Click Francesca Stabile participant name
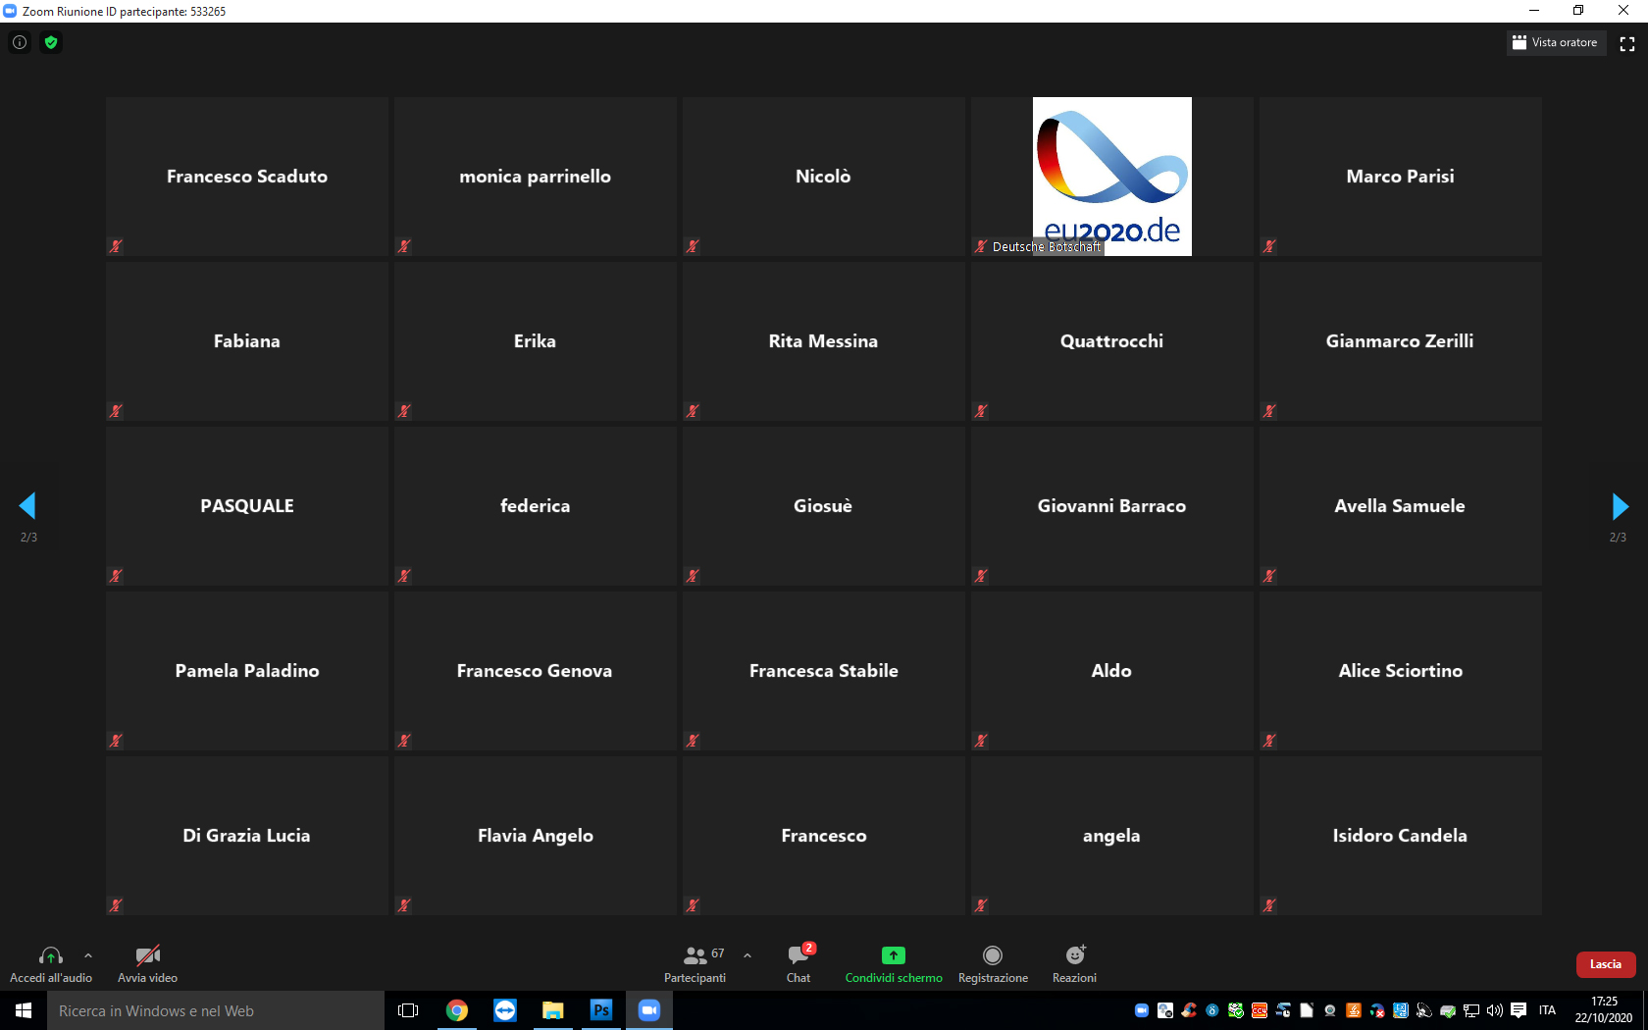The height and width of the screenshot is (1030, 1648). pos(824,671)
